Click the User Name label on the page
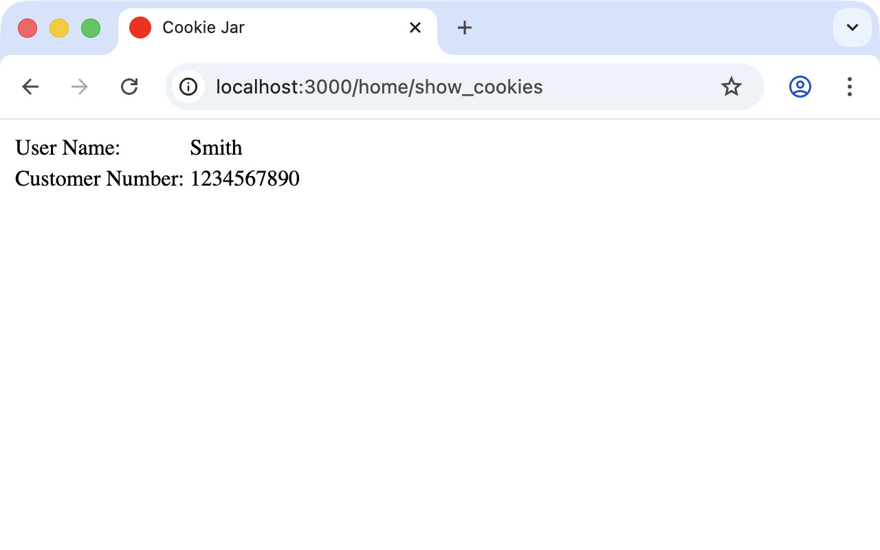Screen dimensions: 880x550 coord(67,148)
